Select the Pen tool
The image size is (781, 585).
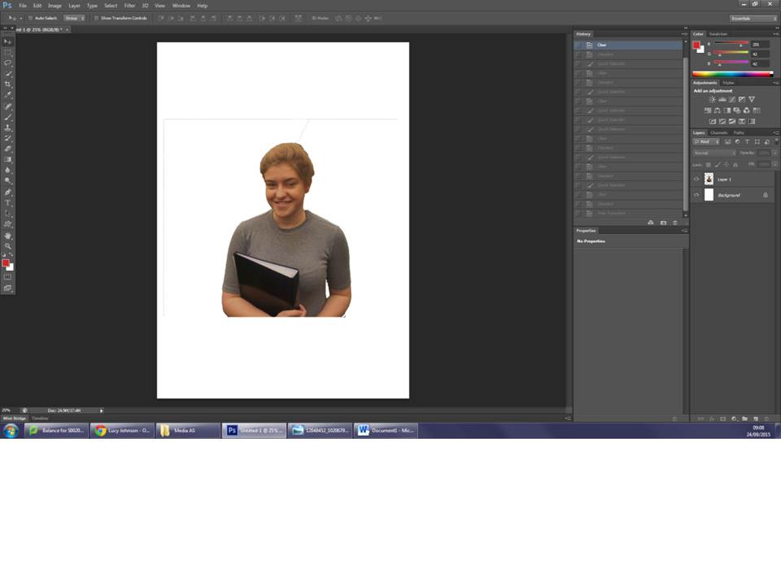pos(7,192)
